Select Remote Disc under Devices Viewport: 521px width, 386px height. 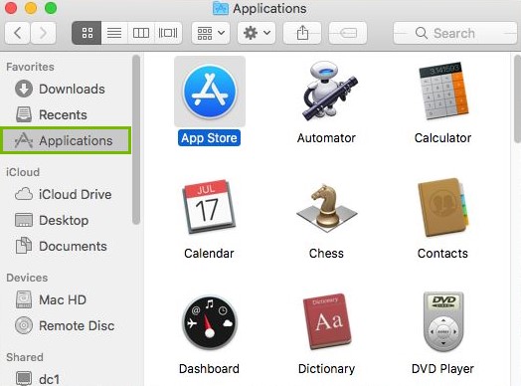point(67,325)
